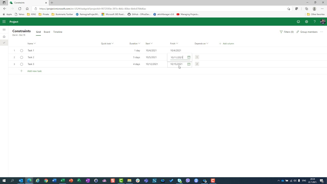This screenshot has height=184, width=327.
Task: Mark Task 1 as complete
Action: [21, 51]
